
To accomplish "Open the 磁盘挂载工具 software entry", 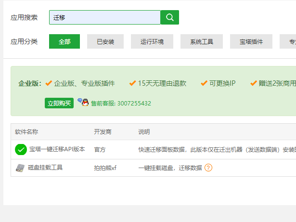I will pyautogui.click(x=45, y=168).
